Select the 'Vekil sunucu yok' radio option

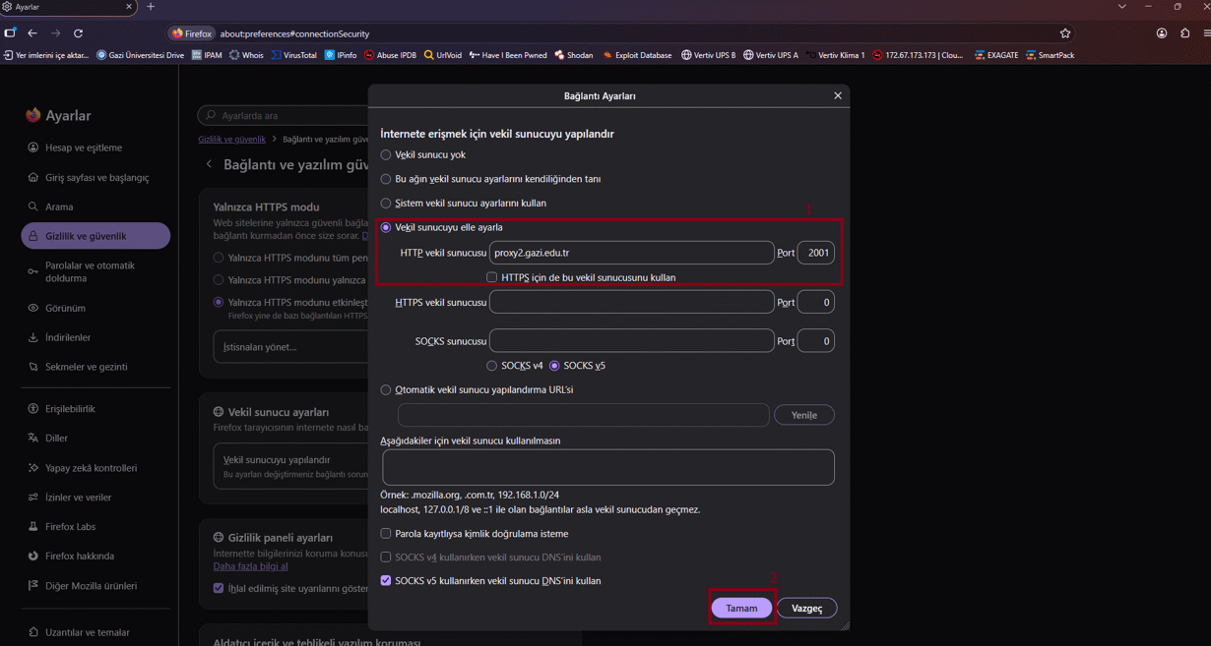[386, 154]
